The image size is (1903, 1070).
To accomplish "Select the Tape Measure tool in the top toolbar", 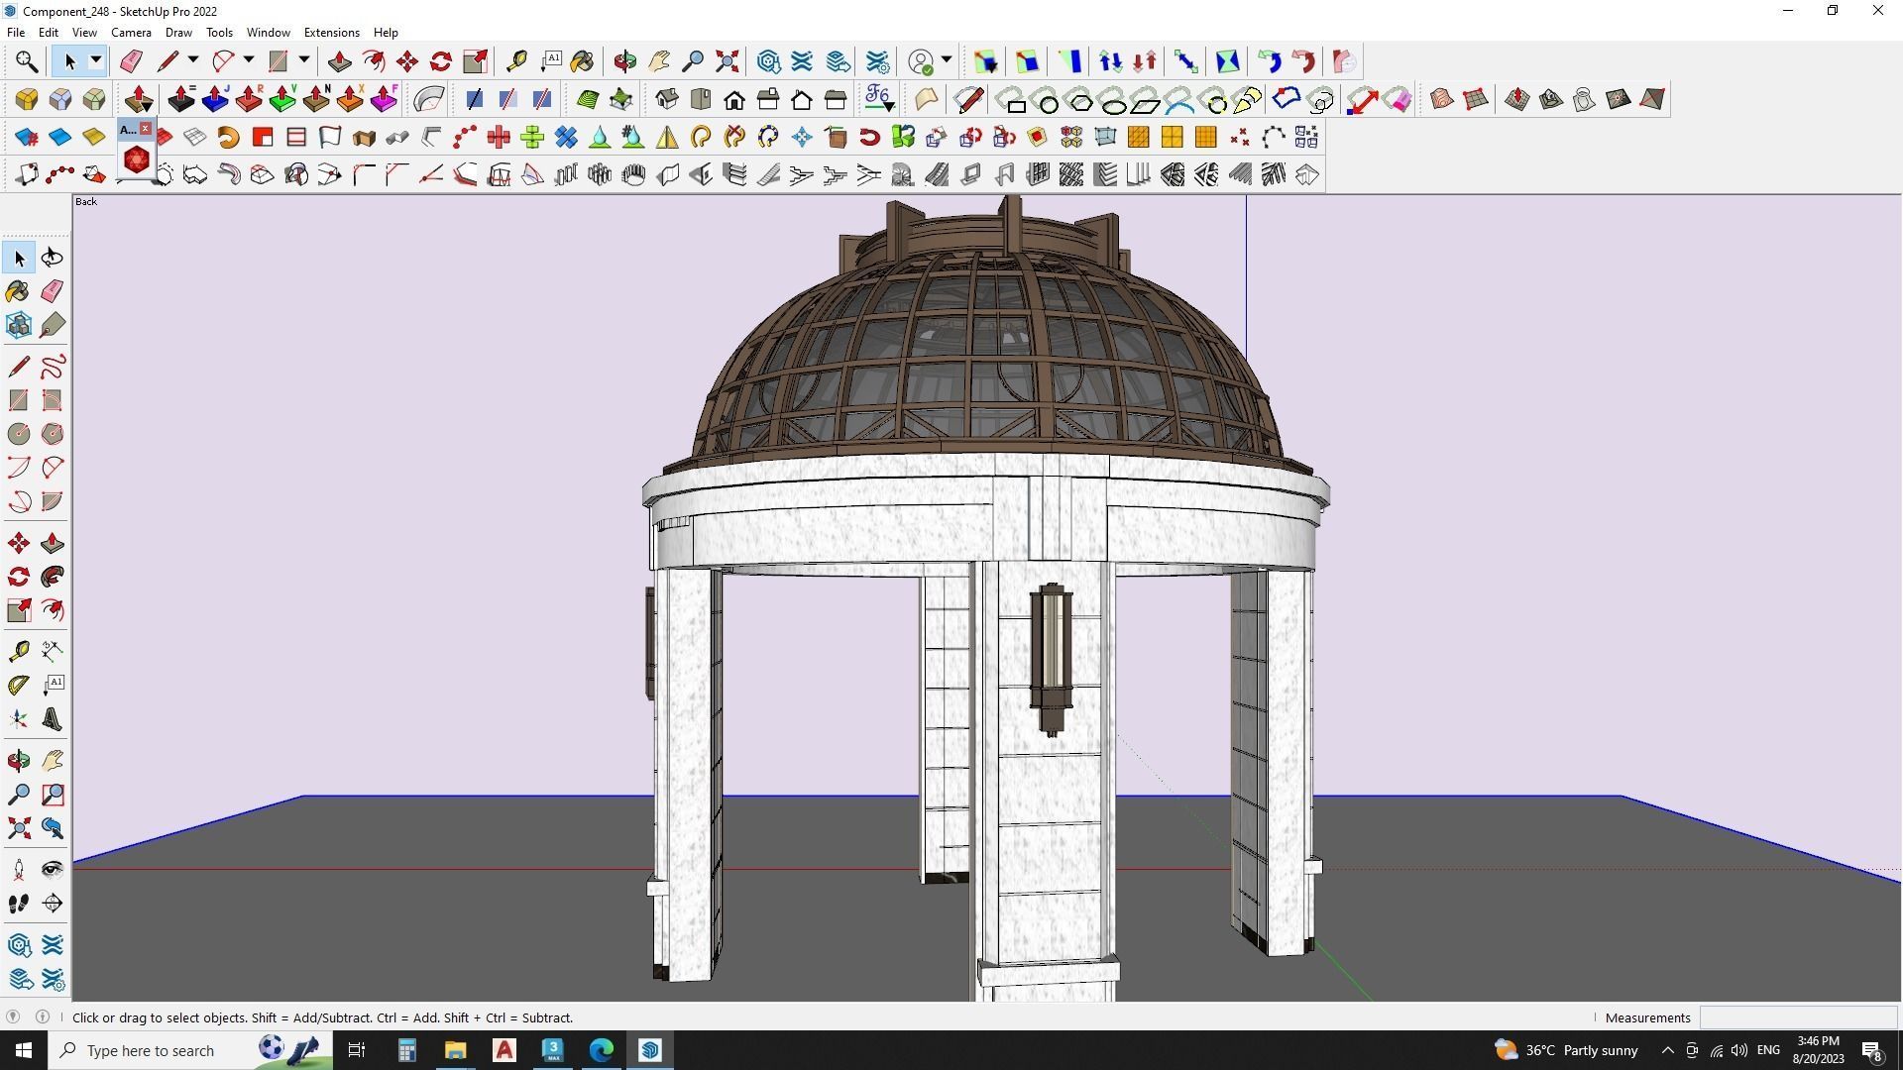I will tap(516, 61).
